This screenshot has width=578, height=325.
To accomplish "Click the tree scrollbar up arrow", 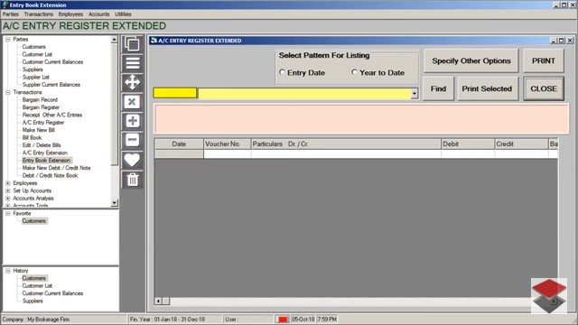I will (115, 40).
